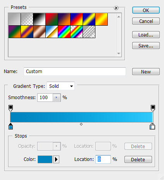Select the Red, Green gradient preset

(52, 19)
